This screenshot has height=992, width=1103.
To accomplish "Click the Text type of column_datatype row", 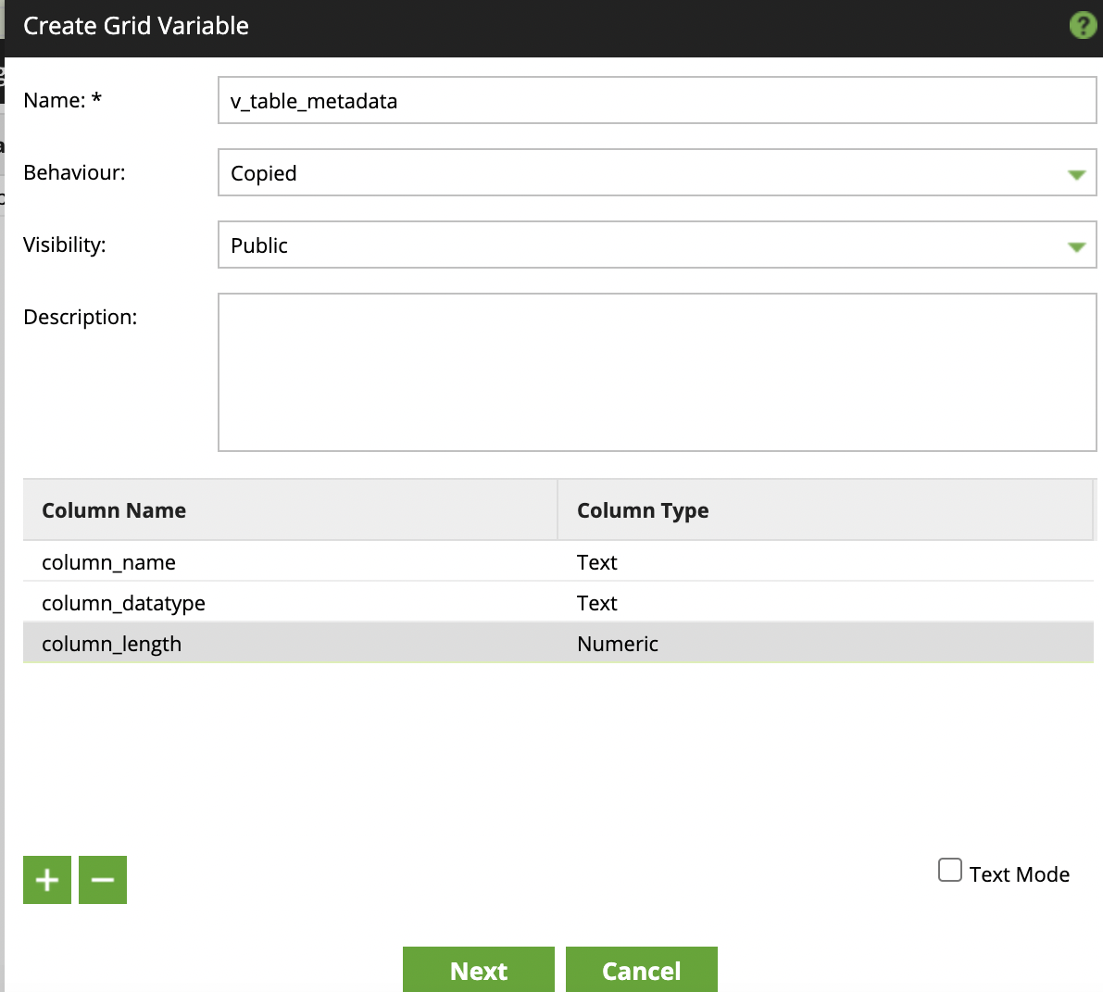I will 825,602.
